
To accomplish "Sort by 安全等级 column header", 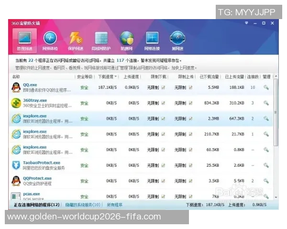I will 84,76.
